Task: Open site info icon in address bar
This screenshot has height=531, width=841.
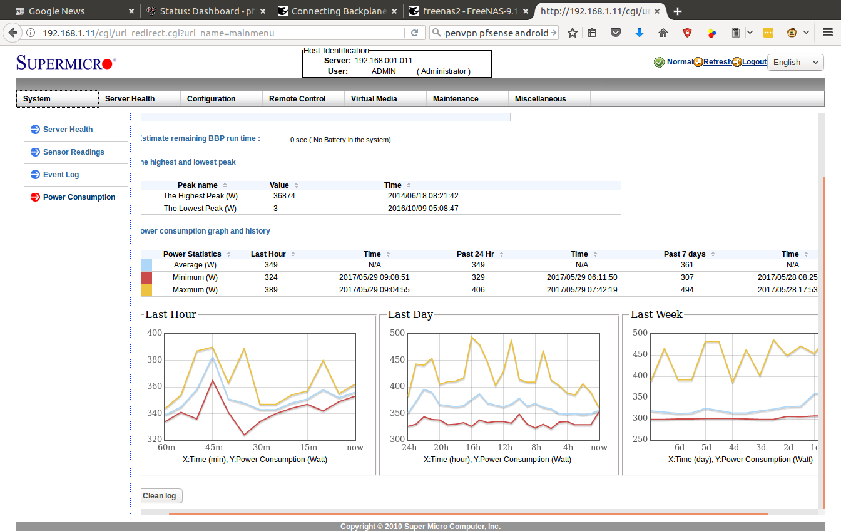Action: point(31,33)
